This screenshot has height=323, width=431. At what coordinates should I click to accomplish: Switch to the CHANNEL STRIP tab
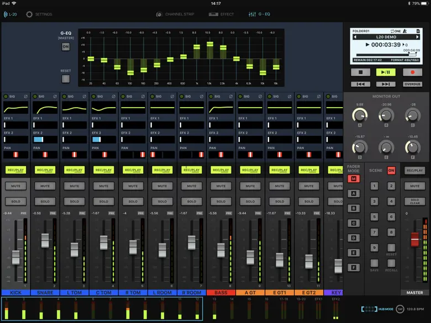(175, 14)
